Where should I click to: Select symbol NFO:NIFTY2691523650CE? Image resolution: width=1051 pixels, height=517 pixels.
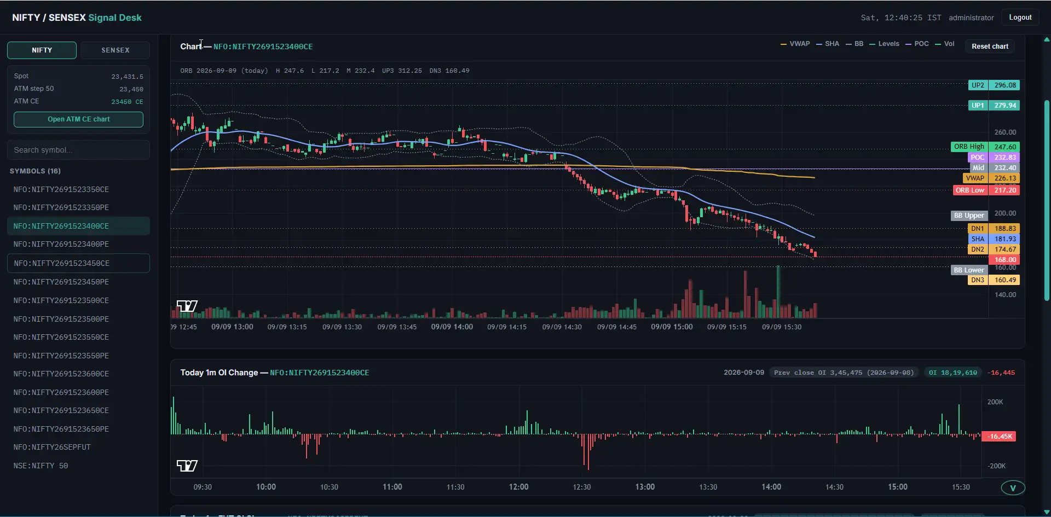click(x=78, y=410)
